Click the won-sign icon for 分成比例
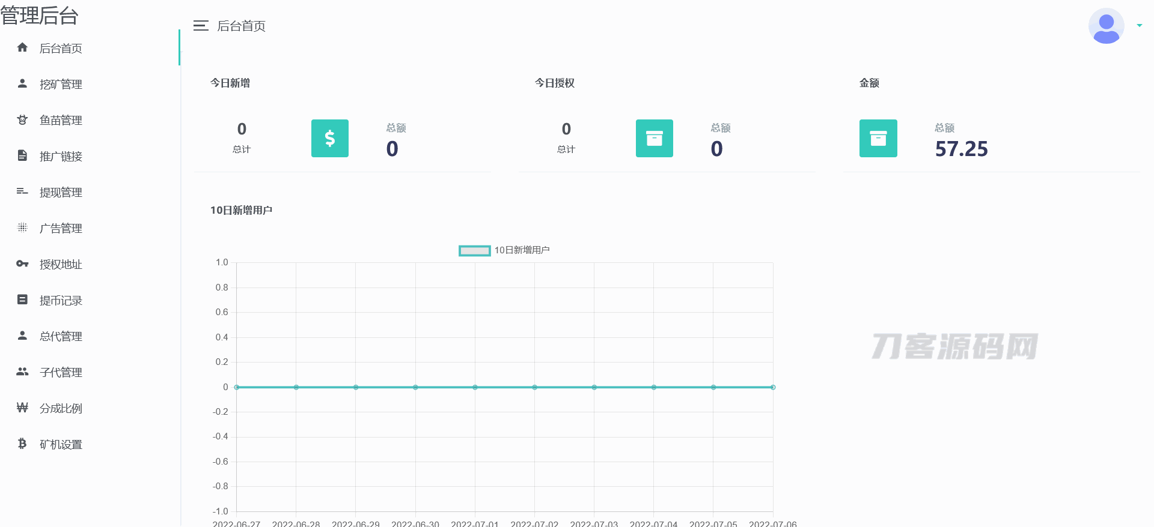The height and width of the screenshot is (527, 1154). pos(22,408)
